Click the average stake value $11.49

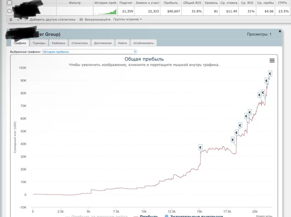tap(232, 11)
